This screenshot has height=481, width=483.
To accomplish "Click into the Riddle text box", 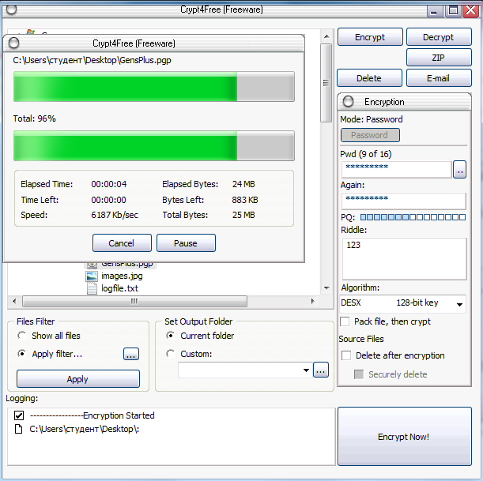I will [x=405, y=258].
